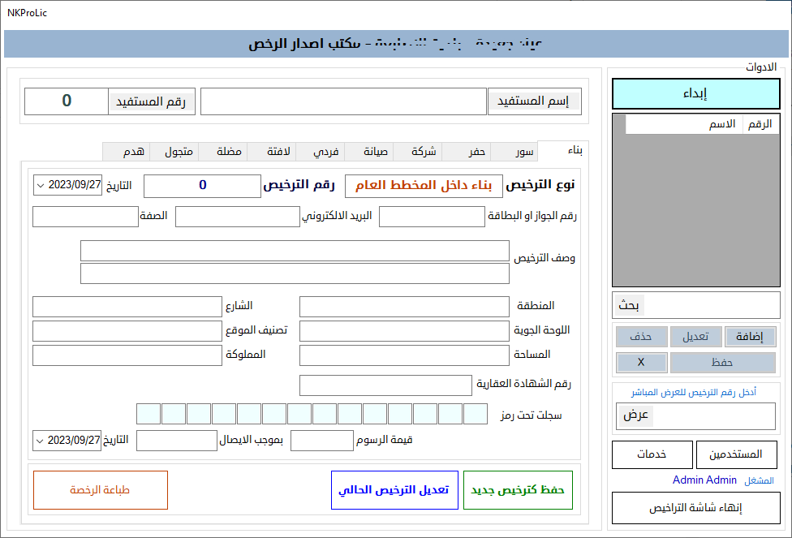Open the شركة tab
Image resolution: width=792 pixels, height=538 pixels.
pyautogui.click(x=417, y=152)
